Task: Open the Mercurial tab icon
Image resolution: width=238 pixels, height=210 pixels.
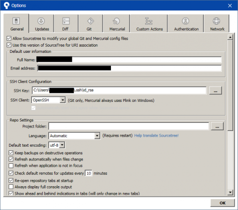Action: pyautogui.click(x=116, y=21)
